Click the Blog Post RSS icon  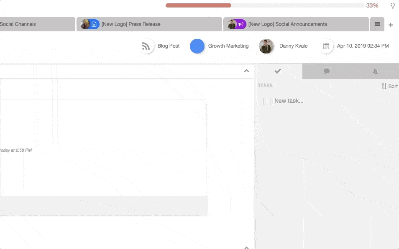click(146, 46)
